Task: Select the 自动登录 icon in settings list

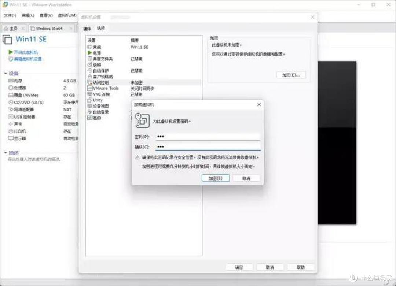Action: (90, 112)
